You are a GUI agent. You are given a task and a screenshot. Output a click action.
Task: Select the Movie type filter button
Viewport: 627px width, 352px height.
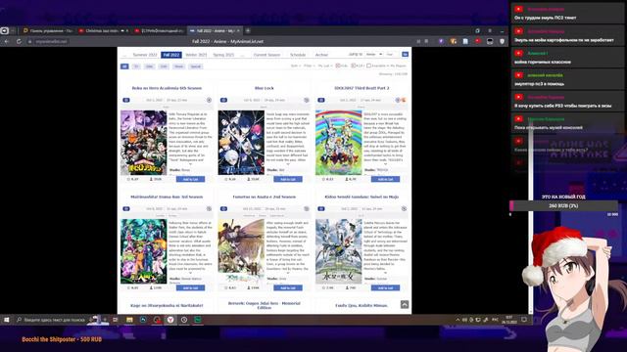coord(178,66)
